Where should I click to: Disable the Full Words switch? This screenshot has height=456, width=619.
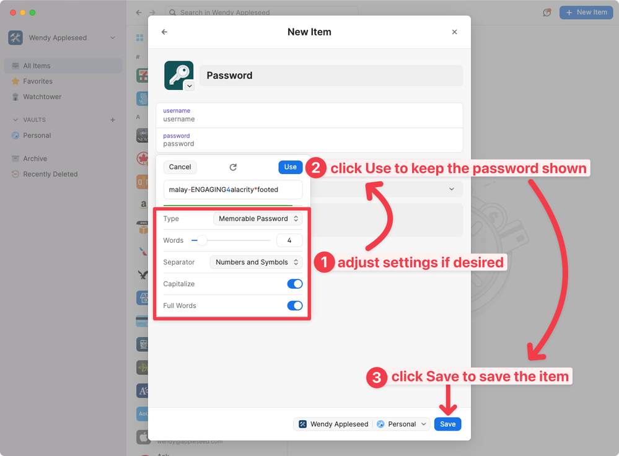(x=294, y=305)
